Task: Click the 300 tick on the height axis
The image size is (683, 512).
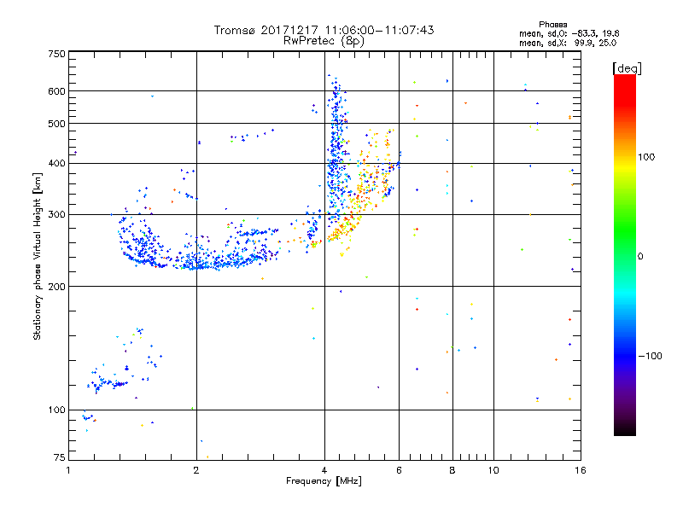Action: click(x=56, y=214)
